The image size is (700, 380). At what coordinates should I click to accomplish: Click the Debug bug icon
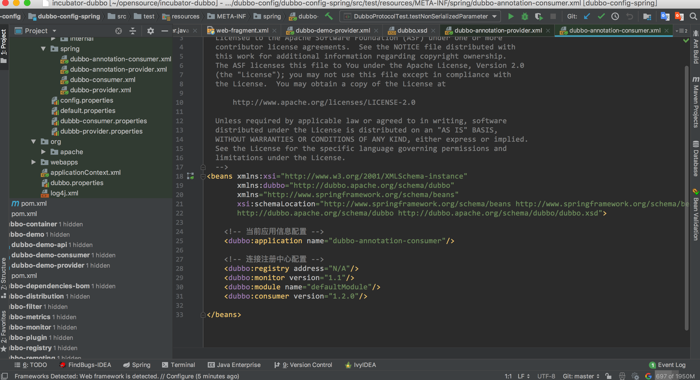(x=525, y=17)
